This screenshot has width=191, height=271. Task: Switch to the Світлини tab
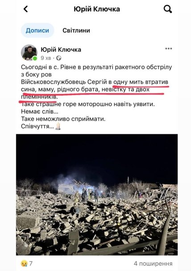[76, 30]
